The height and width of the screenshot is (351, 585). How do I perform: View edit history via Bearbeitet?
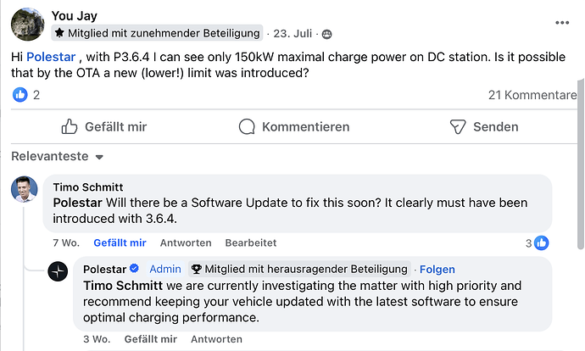coord(251,242)
